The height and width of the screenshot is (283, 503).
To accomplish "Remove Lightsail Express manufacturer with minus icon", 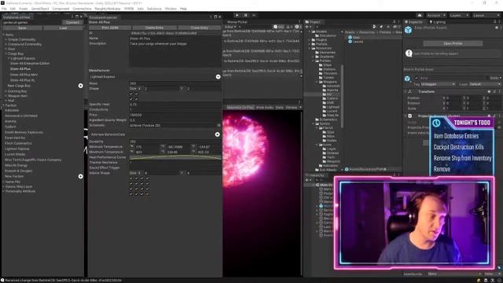I will pyautogui.click(x=218, y=77).
